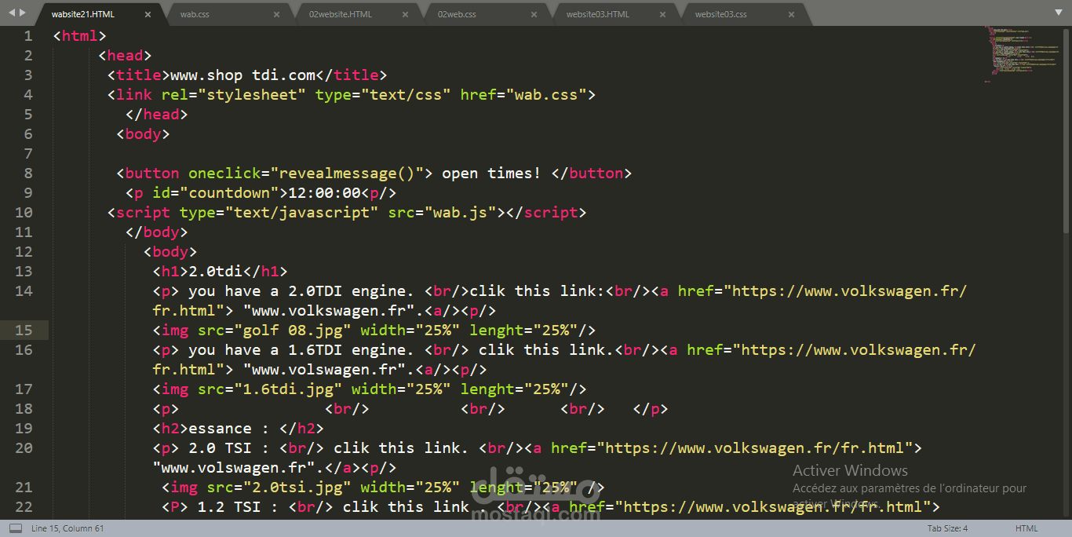The height and width of the screenshot is (537, 1072).
Task: Click h2 text "essance :"
Action: click(229, 429)
